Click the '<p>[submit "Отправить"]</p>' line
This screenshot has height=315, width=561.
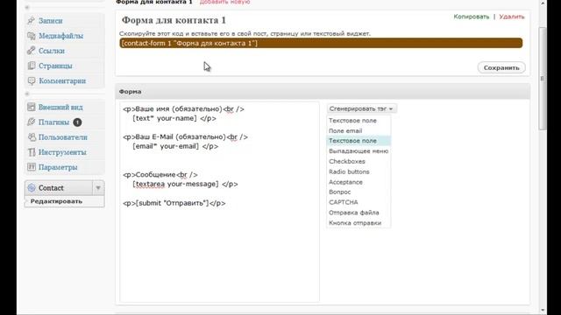(174, 203)
